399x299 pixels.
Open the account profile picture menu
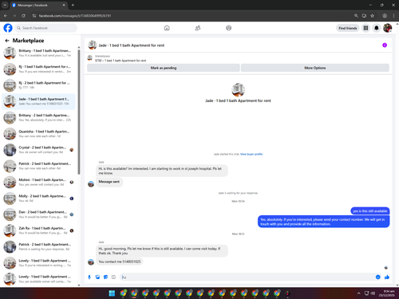click(387, 28)
